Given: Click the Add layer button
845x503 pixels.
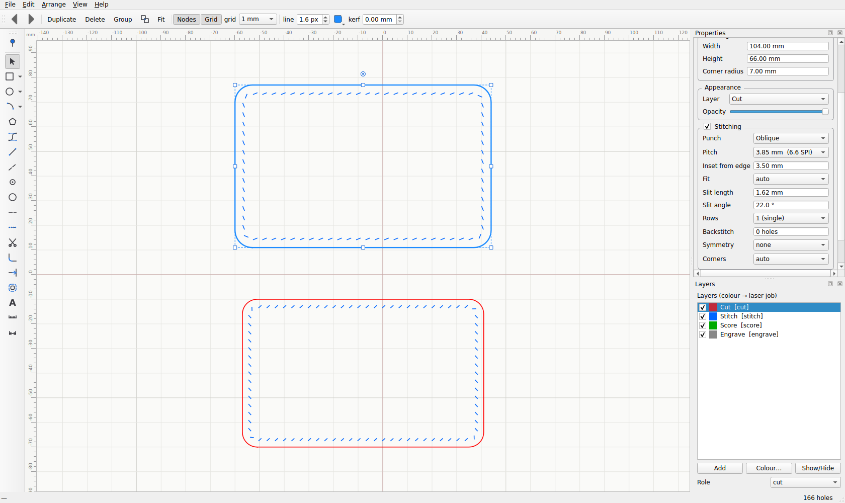Looking at the screenshot, I should pos(720,468).
